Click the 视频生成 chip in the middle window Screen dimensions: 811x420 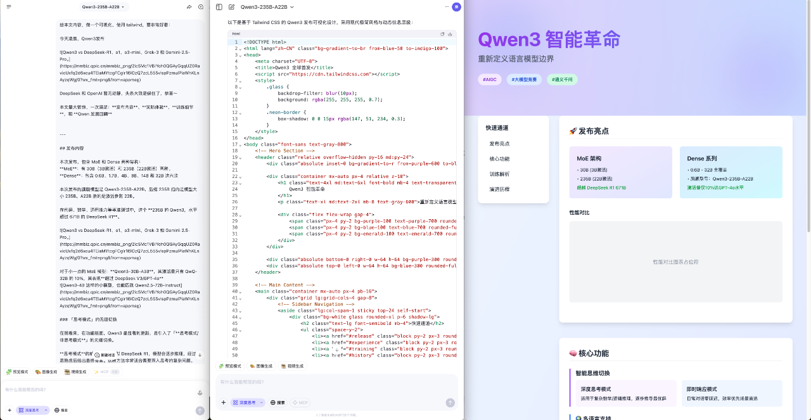[x=291, y=366]
